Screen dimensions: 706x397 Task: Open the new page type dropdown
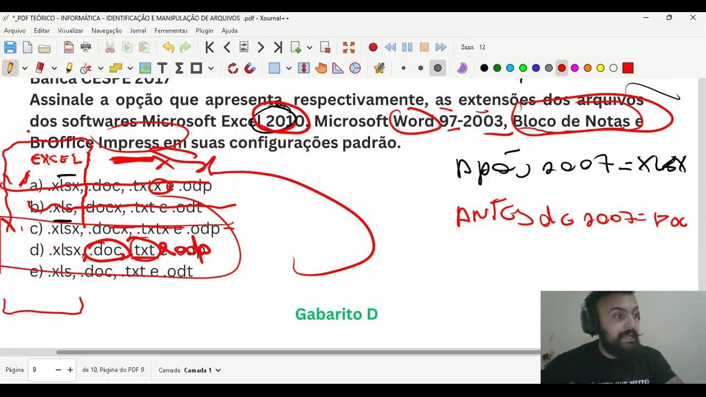(309, 47)
